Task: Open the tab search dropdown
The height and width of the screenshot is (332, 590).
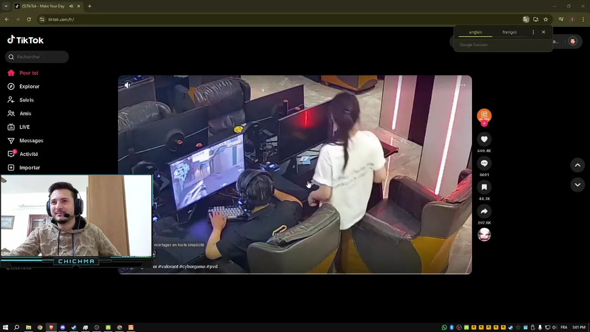Action: 6,6
